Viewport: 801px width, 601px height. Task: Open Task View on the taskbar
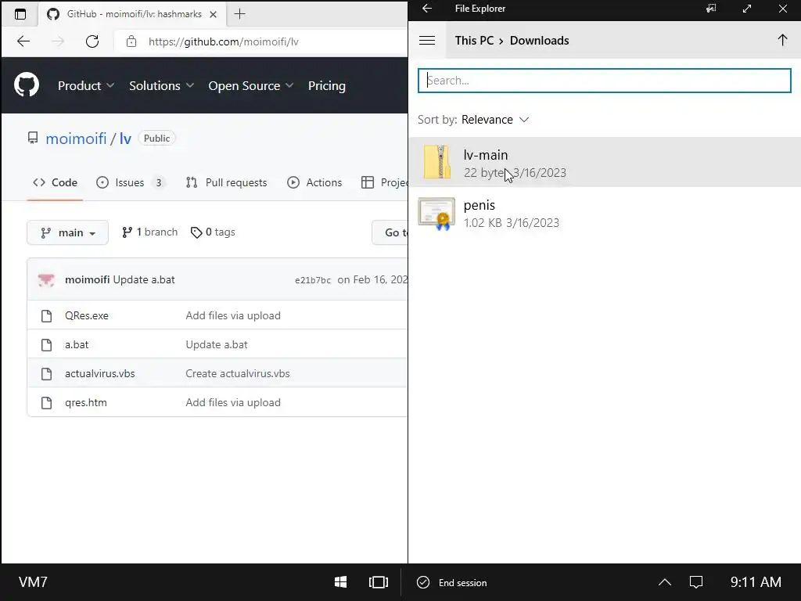coord(379,582)
